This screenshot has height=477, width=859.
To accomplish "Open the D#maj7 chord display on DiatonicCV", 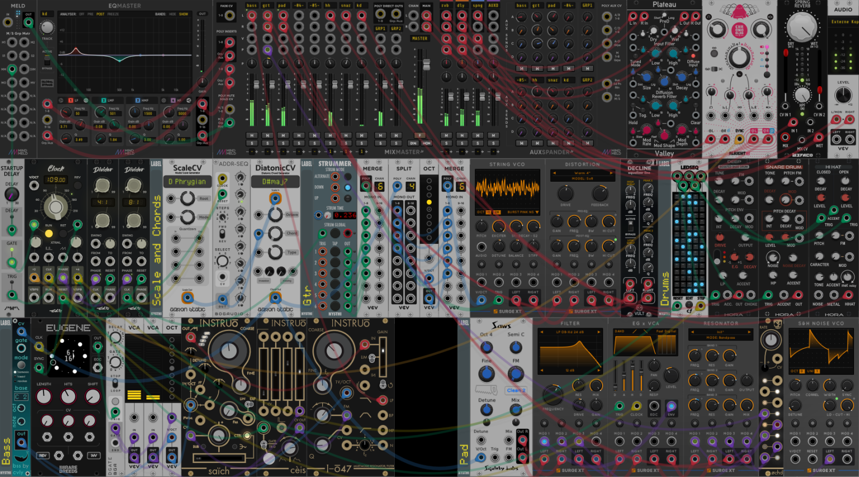I will [x=275, y=182].
